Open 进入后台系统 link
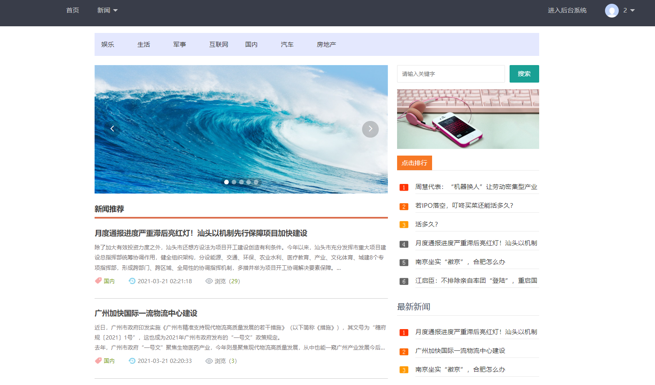 pyautogui.click(x=567, y=10)
